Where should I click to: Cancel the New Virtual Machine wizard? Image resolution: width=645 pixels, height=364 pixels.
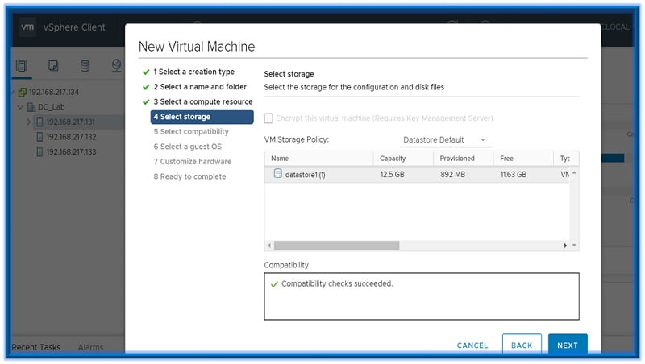[472, 345]
